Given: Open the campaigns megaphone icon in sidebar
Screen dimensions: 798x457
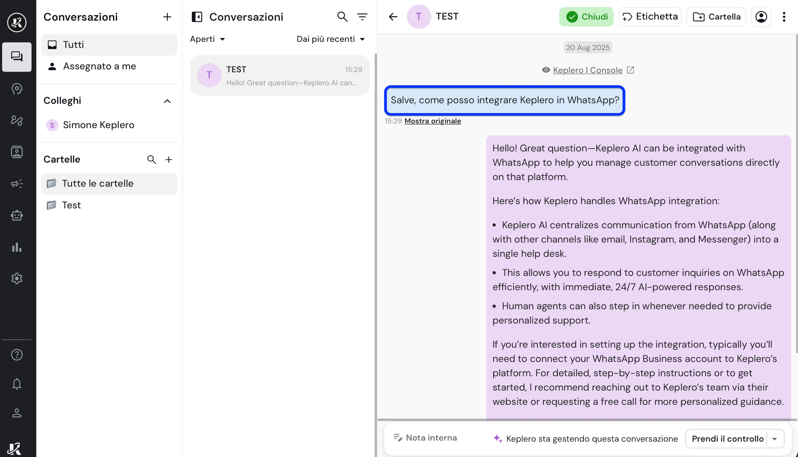Looking at the screenshot, I should pos(17,183).
